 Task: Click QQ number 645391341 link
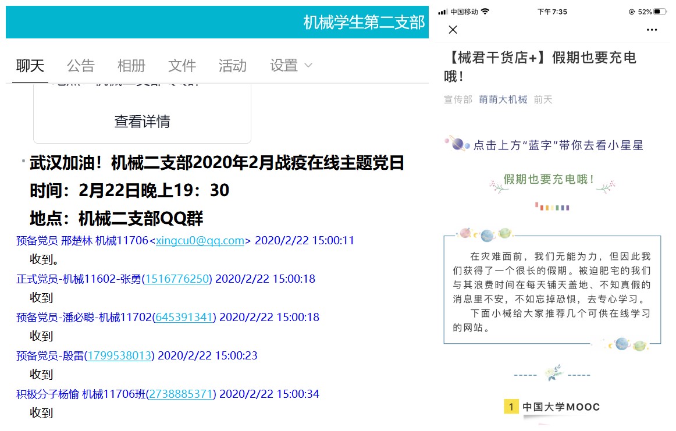coord(184,318)
